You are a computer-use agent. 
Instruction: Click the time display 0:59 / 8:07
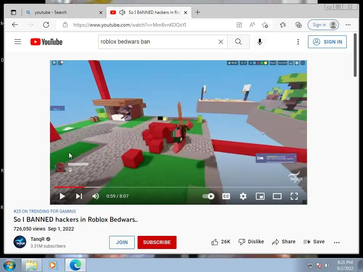click(117, 196)
